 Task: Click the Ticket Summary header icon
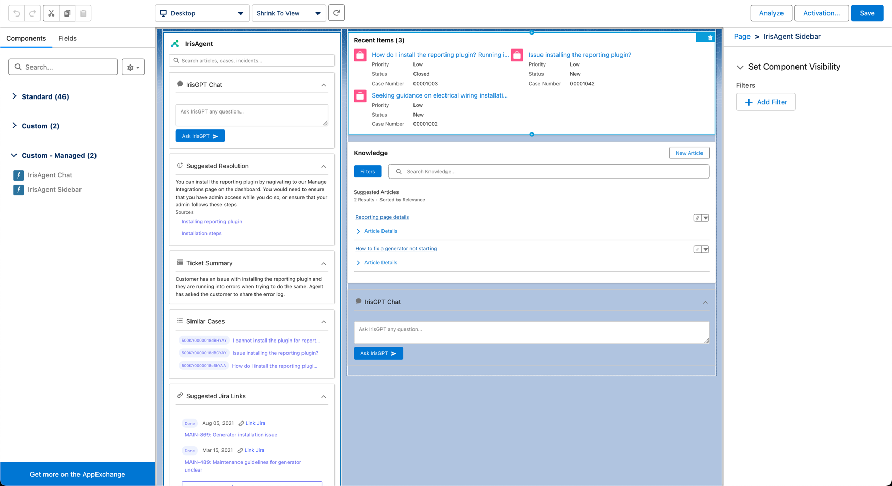[x=180, y=263]
